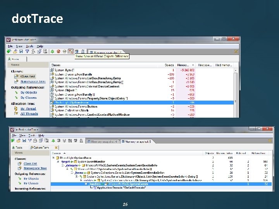This screenshot has width=279, height=209.
Task: Toggle Show New and Dead Objects Difference
Action: (x=71, y=51)
